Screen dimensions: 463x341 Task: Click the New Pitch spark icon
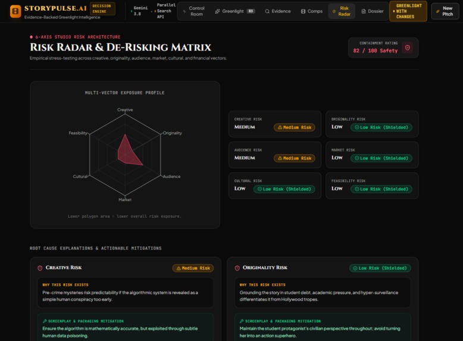[x=437, y=11]
